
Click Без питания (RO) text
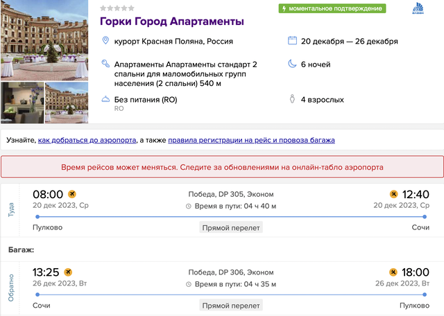click(146, 100)
